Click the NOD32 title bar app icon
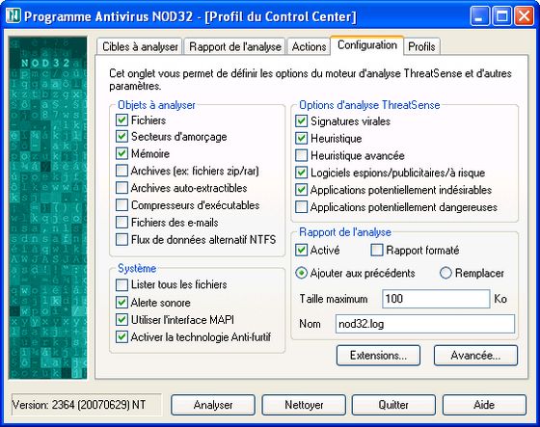Screen dimensions: 540x427 [x=13, y=15]
